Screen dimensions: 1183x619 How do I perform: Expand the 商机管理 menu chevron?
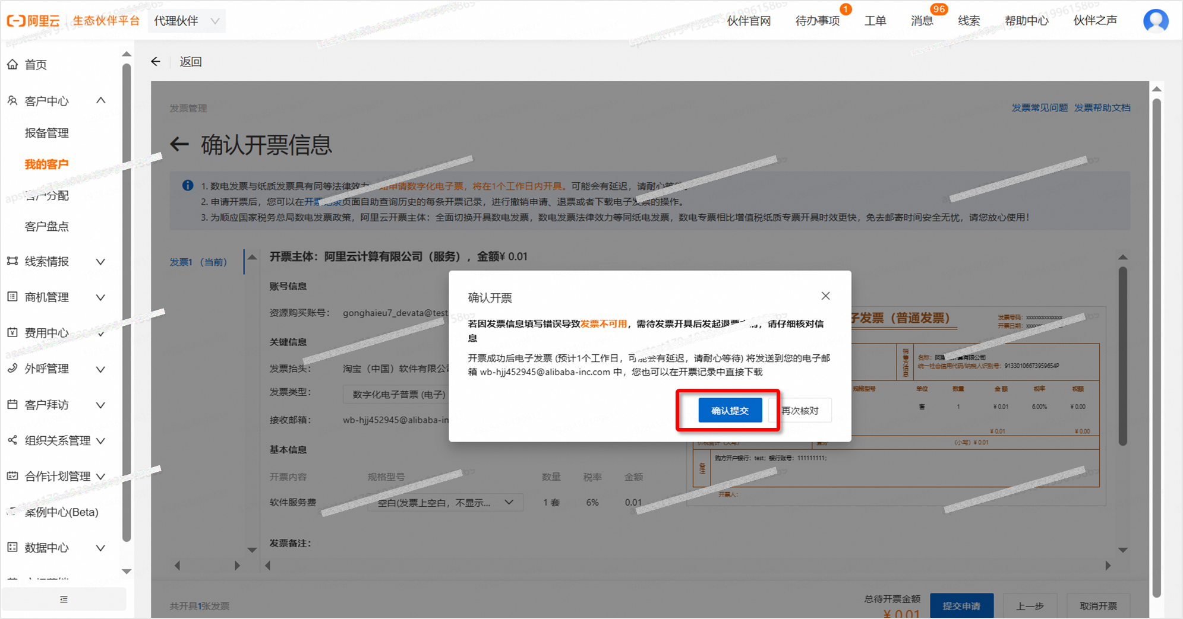pyautogui.click(x=101, y=297)
